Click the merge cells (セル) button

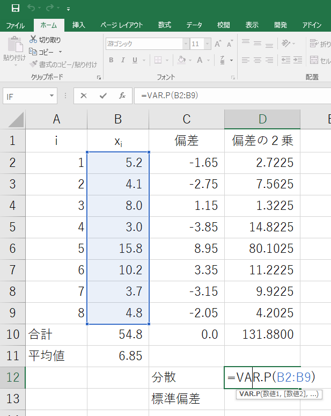(x=320, y=61)
